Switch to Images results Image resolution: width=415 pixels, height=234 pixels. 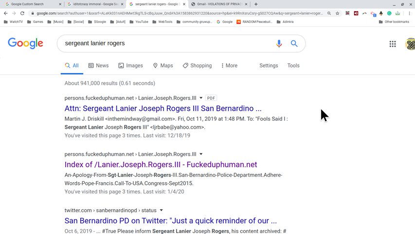click(x=130, y=65)
